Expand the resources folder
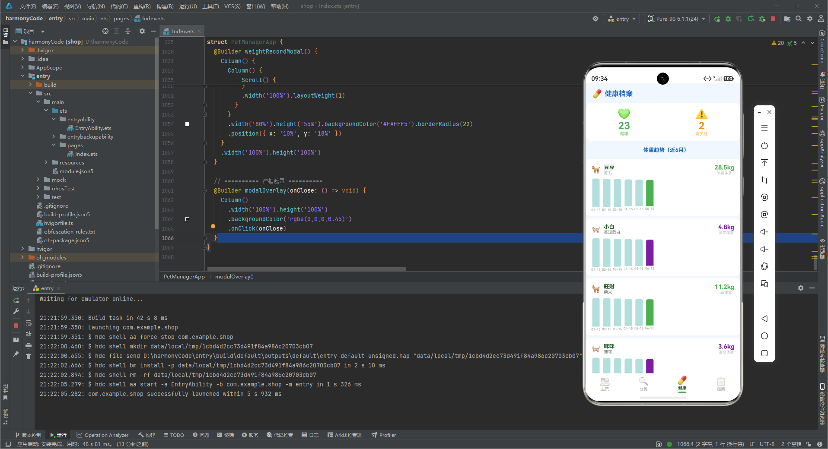Viewport: 828px width, 449px height. [46, 162]
